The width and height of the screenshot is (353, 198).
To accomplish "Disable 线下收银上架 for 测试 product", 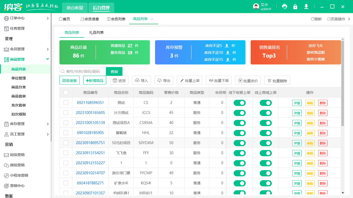I will pos(240,103).
